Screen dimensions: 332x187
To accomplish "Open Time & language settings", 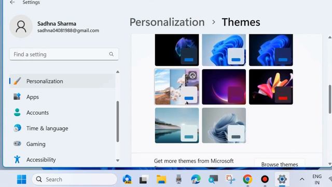I will (x=62, y=128).
